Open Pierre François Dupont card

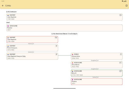click(x=32, y=48)
